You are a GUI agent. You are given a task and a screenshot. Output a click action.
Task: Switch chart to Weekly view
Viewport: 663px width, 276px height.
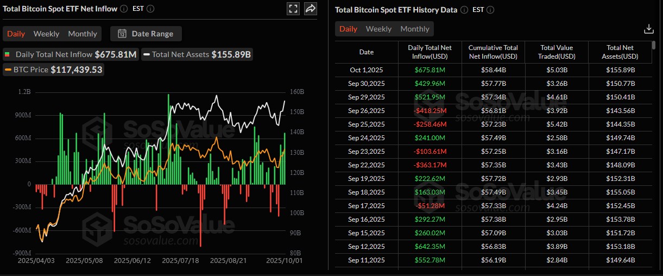(46, 34)
